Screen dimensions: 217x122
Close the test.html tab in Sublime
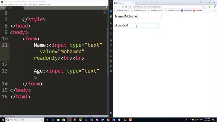pos(21,8)
